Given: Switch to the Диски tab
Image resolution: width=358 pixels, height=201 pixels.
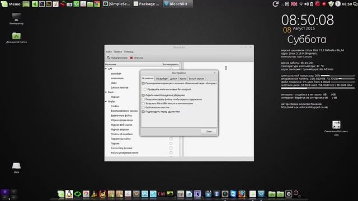Looking at the screenshot, I should (173, 79).
